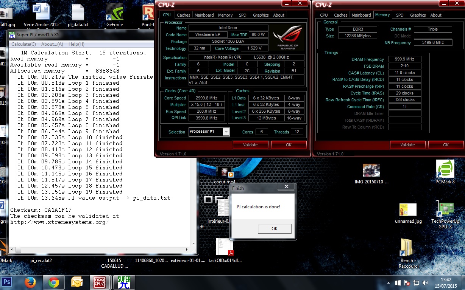The width and height of the screenshot is (465, 290).
Task: Click the Core Voltage value 1.529 V
Action: [x=254, y=48]
